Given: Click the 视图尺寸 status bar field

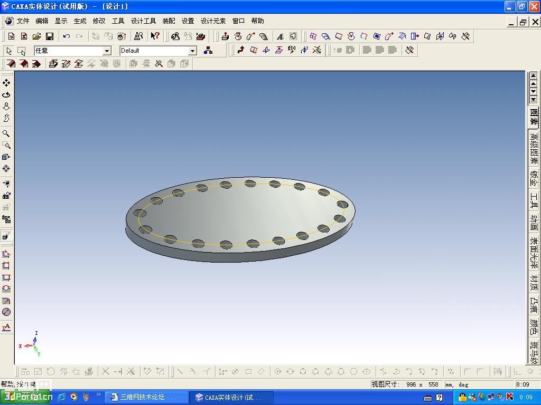Looking at the screenshot, I should click(406, 384).
